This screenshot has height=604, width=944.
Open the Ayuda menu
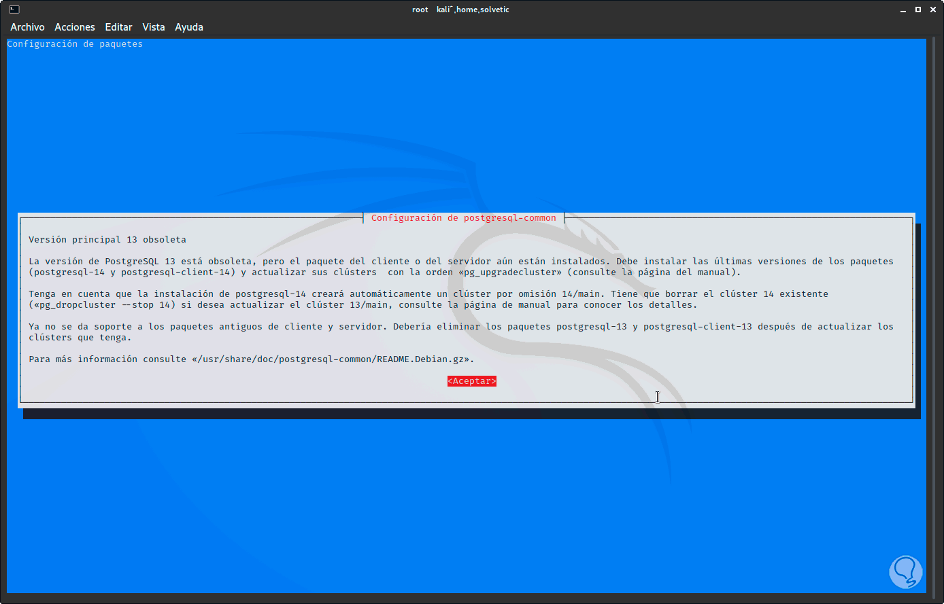(189, 27)
